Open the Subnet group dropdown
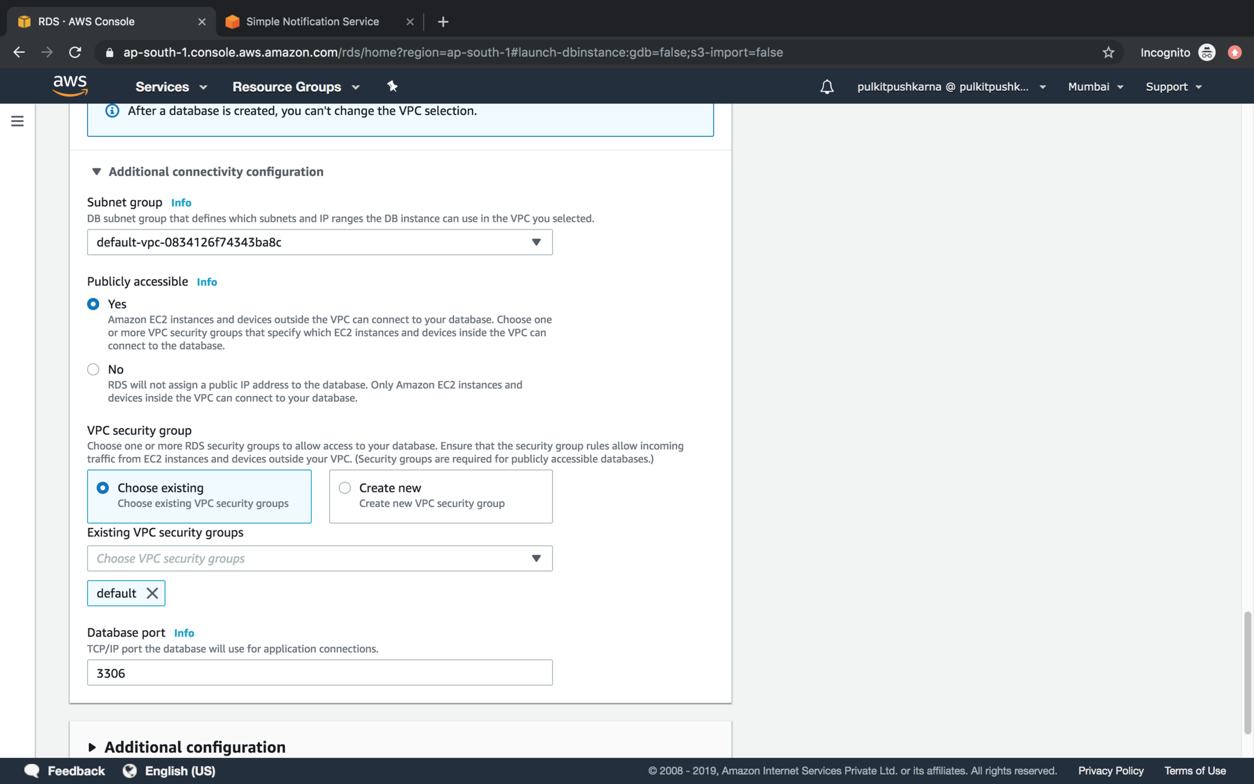 click(319, 242)
